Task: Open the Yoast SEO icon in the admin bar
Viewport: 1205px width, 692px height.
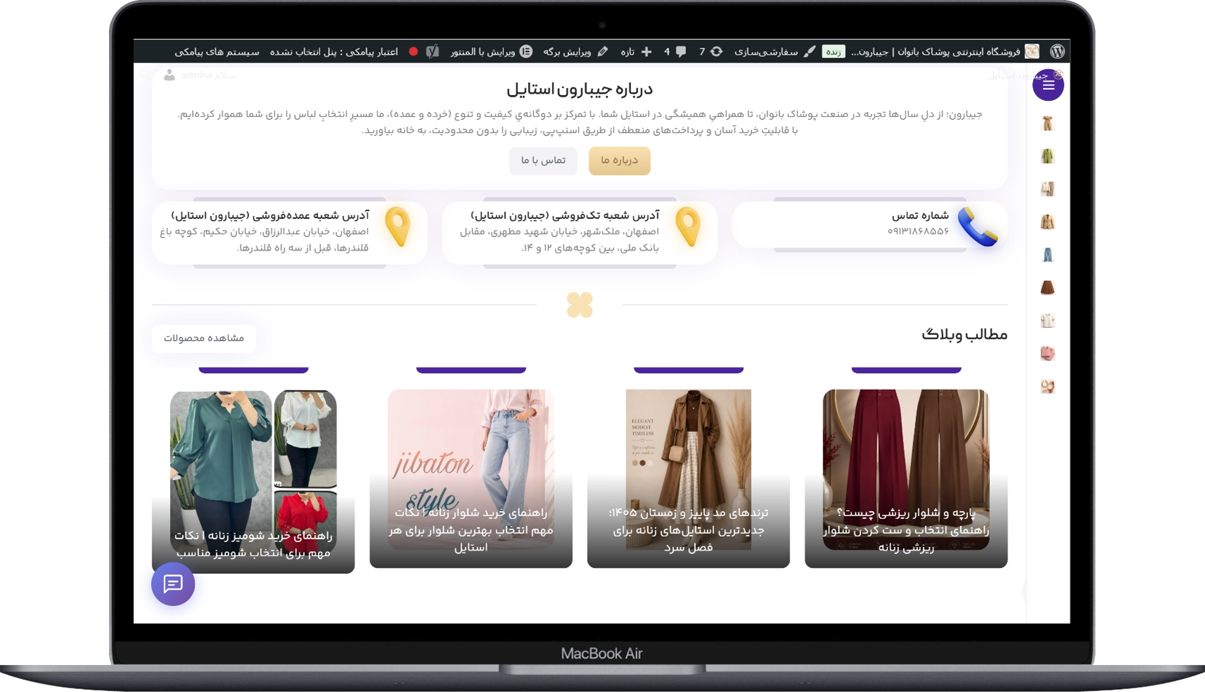Action: (432, 51)
